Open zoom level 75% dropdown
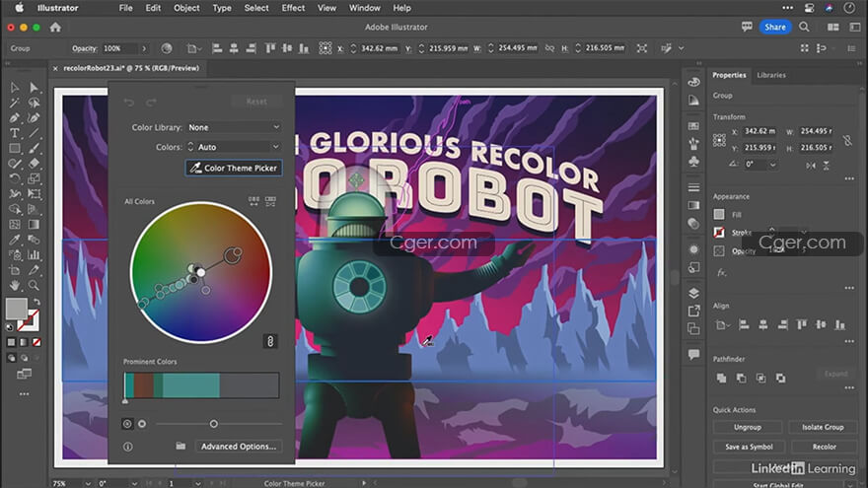 (x=88, y=483)
